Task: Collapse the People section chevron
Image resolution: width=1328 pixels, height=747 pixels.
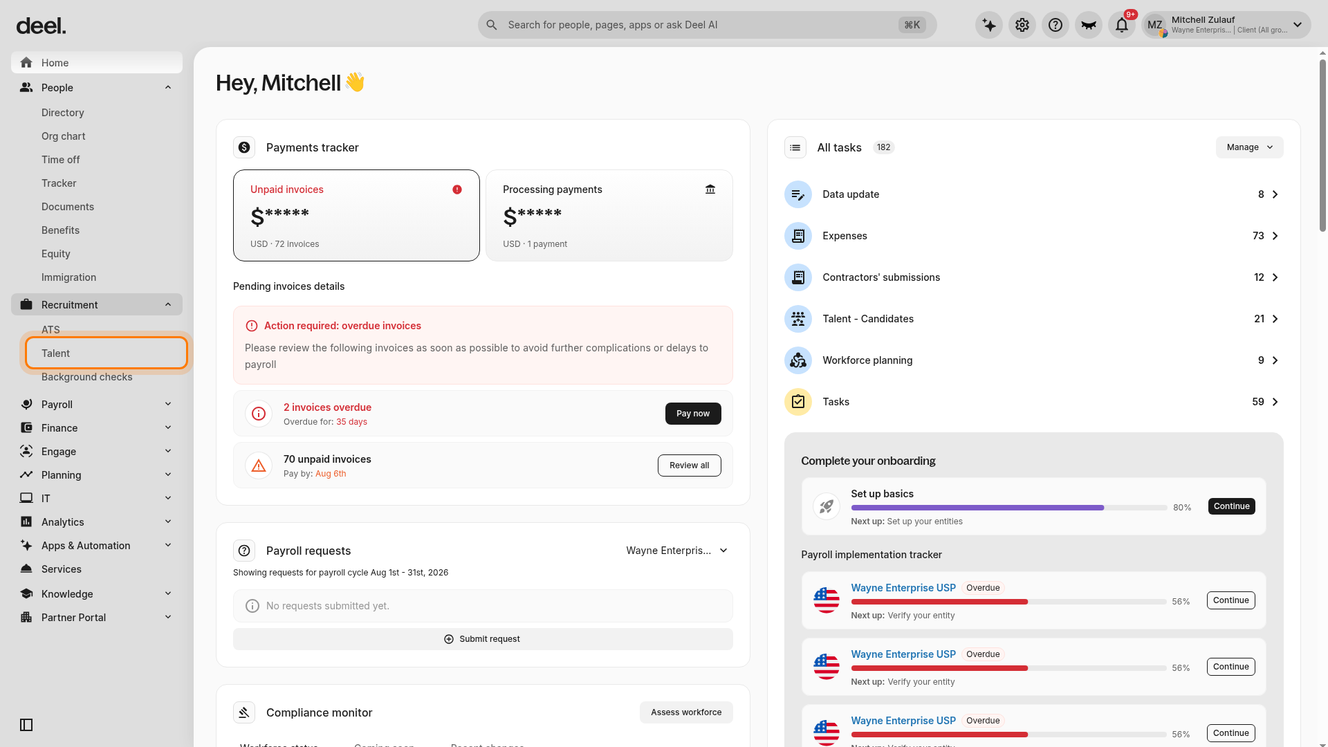Action: [168, 88]
